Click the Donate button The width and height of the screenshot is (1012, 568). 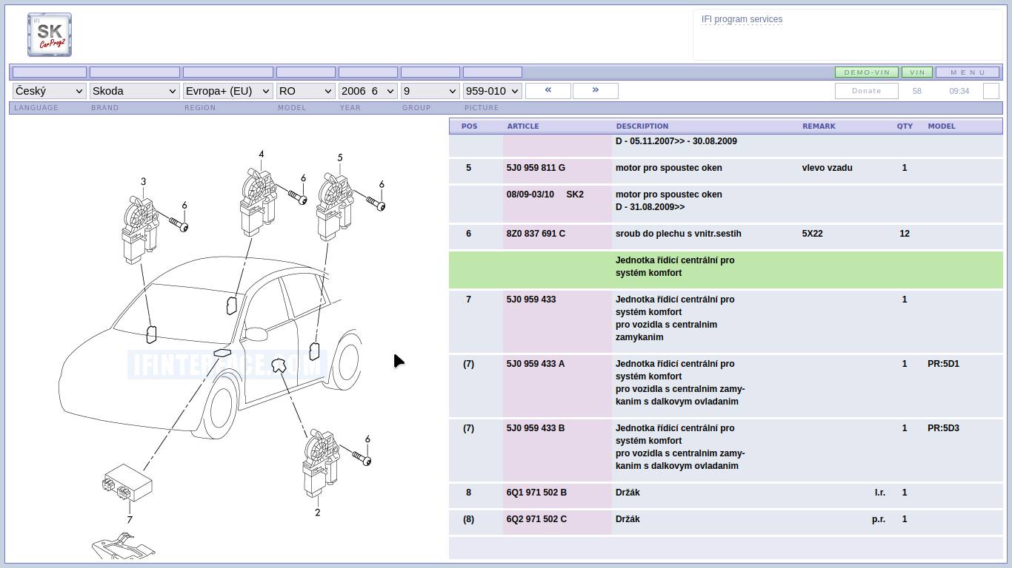[x=867, y=91]
